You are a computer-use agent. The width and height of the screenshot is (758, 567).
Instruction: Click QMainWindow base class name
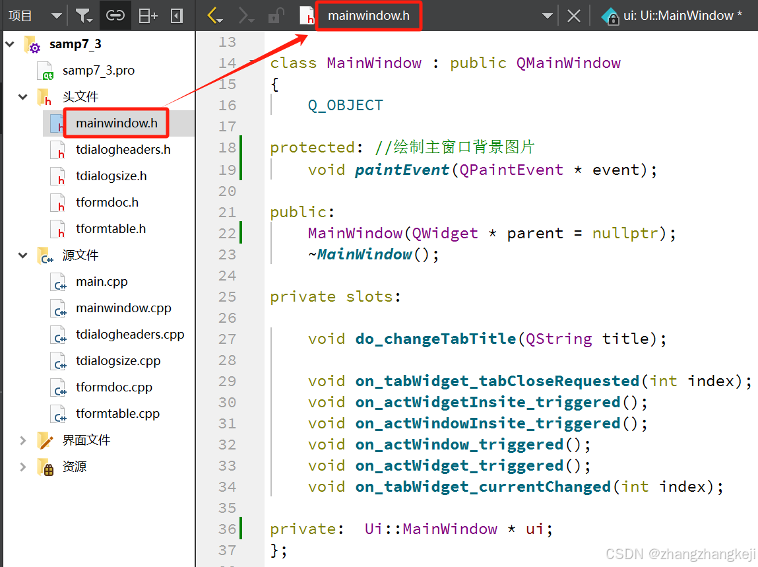(568, 63)
